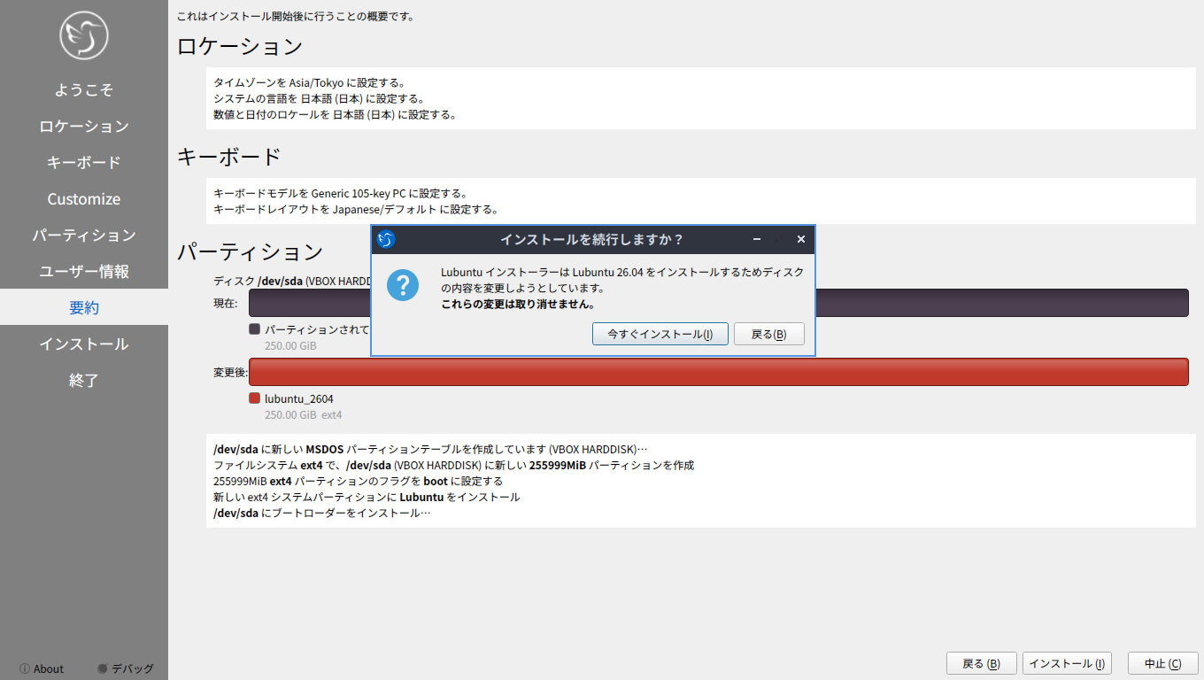This screenshot has width=1204, height=680.
Task: Click the 255999MiB partition creation line
Action: coord(453,465)
